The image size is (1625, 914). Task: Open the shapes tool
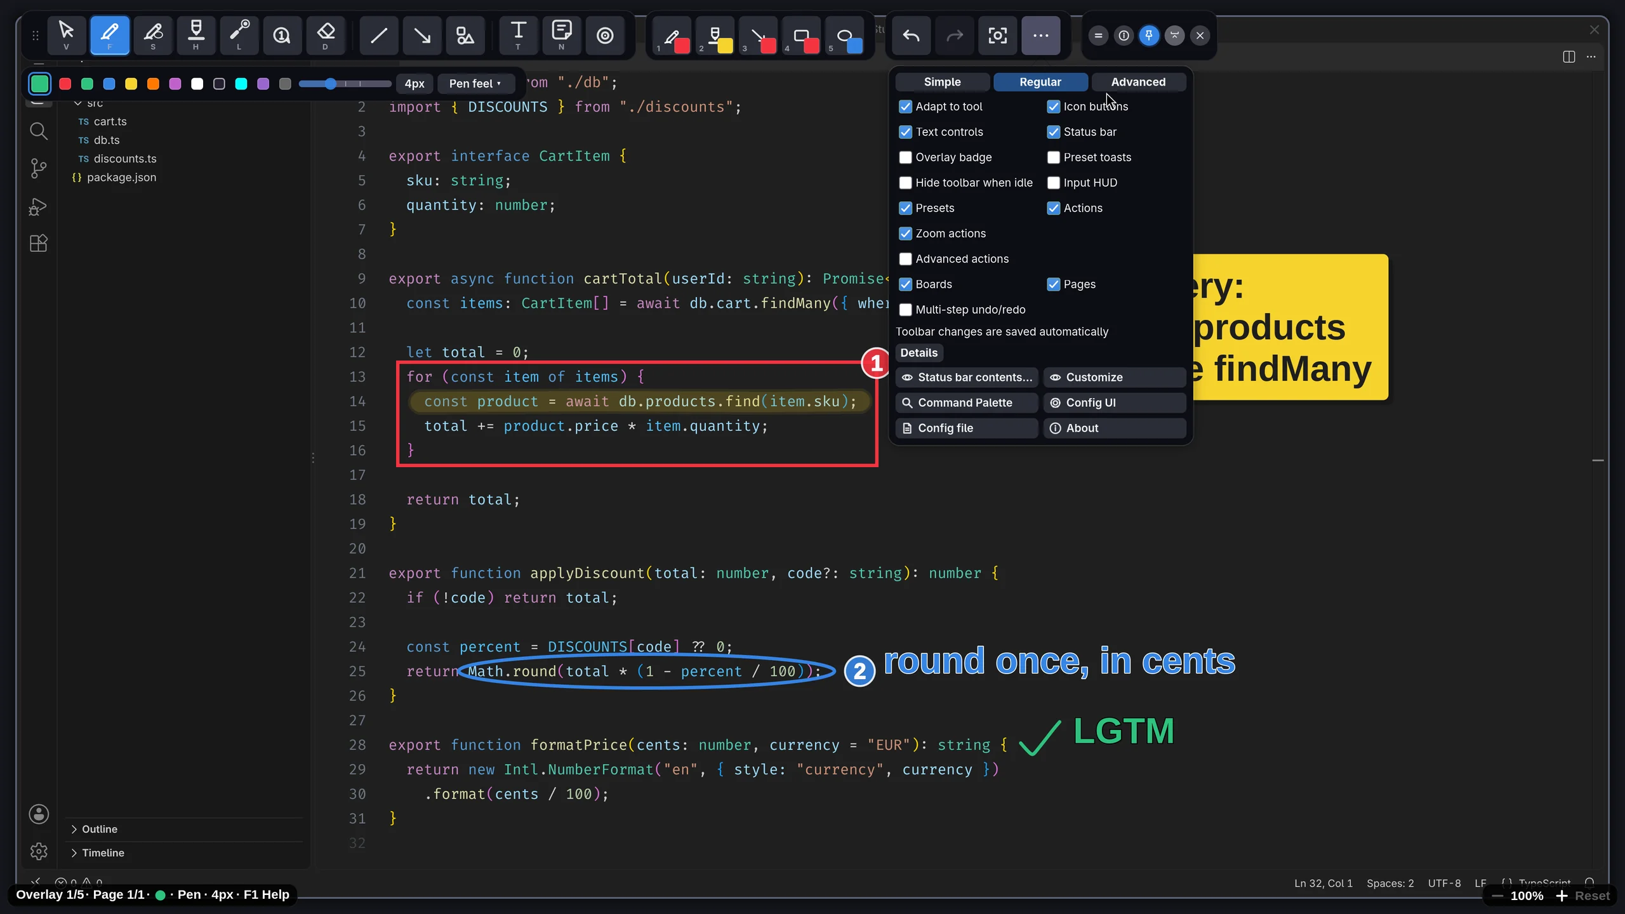pyautogui.click(x=465, y=35)
